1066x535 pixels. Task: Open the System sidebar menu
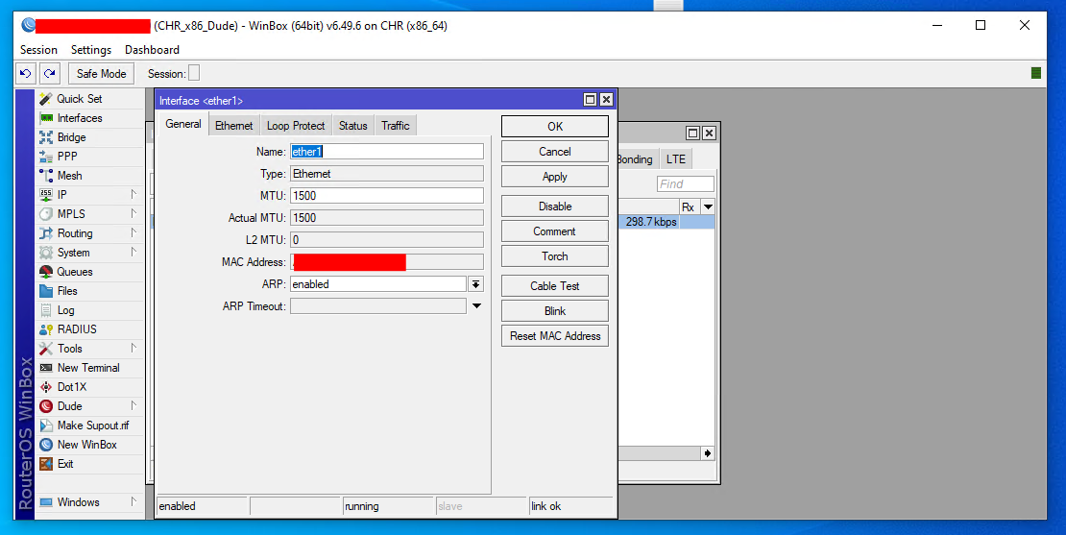tap(89, 253)
